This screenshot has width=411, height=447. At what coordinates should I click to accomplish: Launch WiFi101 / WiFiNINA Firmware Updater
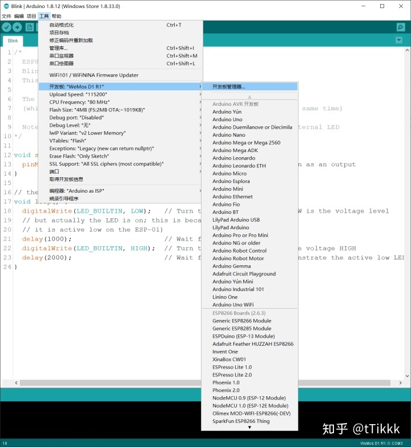120,75
